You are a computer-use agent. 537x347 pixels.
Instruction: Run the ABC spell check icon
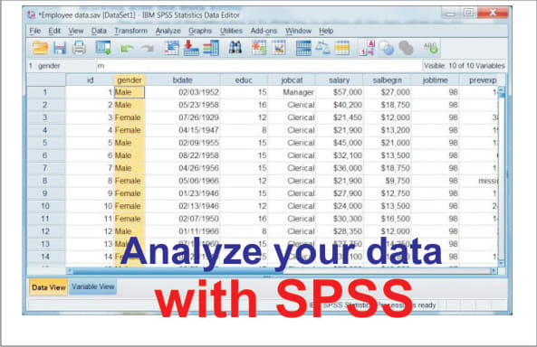tap(430, 48)
